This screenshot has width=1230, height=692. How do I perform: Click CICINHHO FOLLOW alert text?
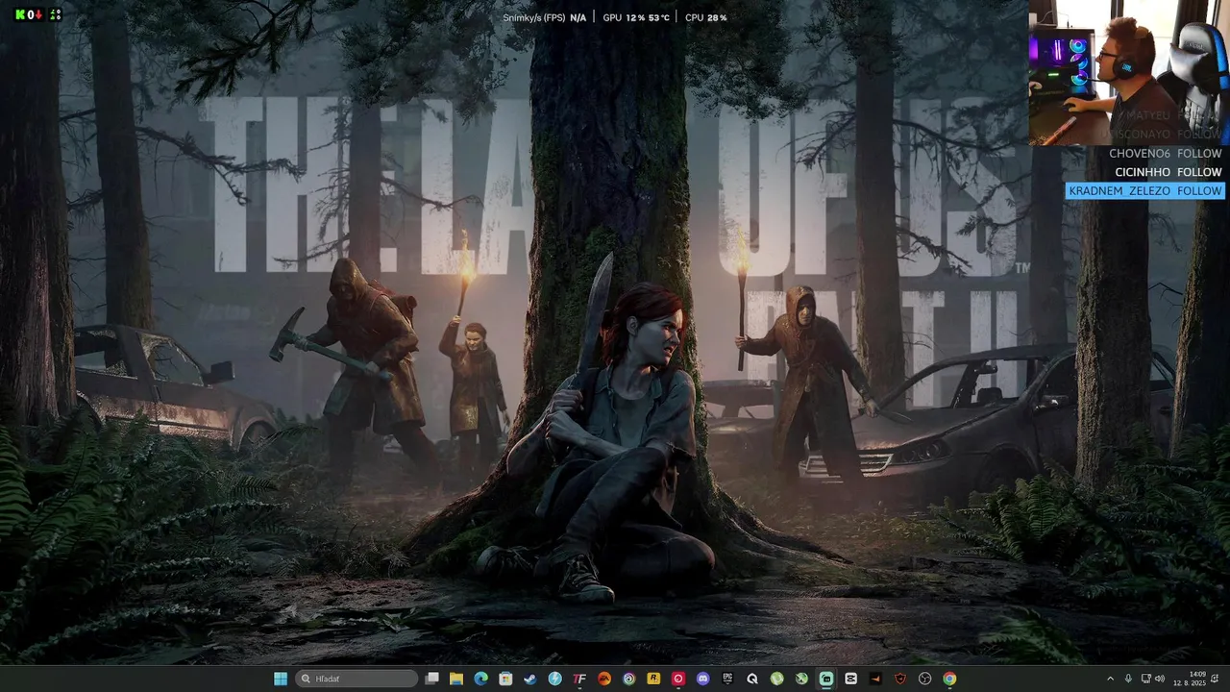tap(1168, 172)
